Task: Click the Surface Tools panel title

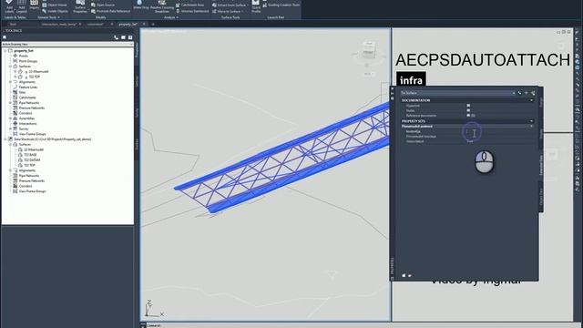Action: tap(230, 17)
